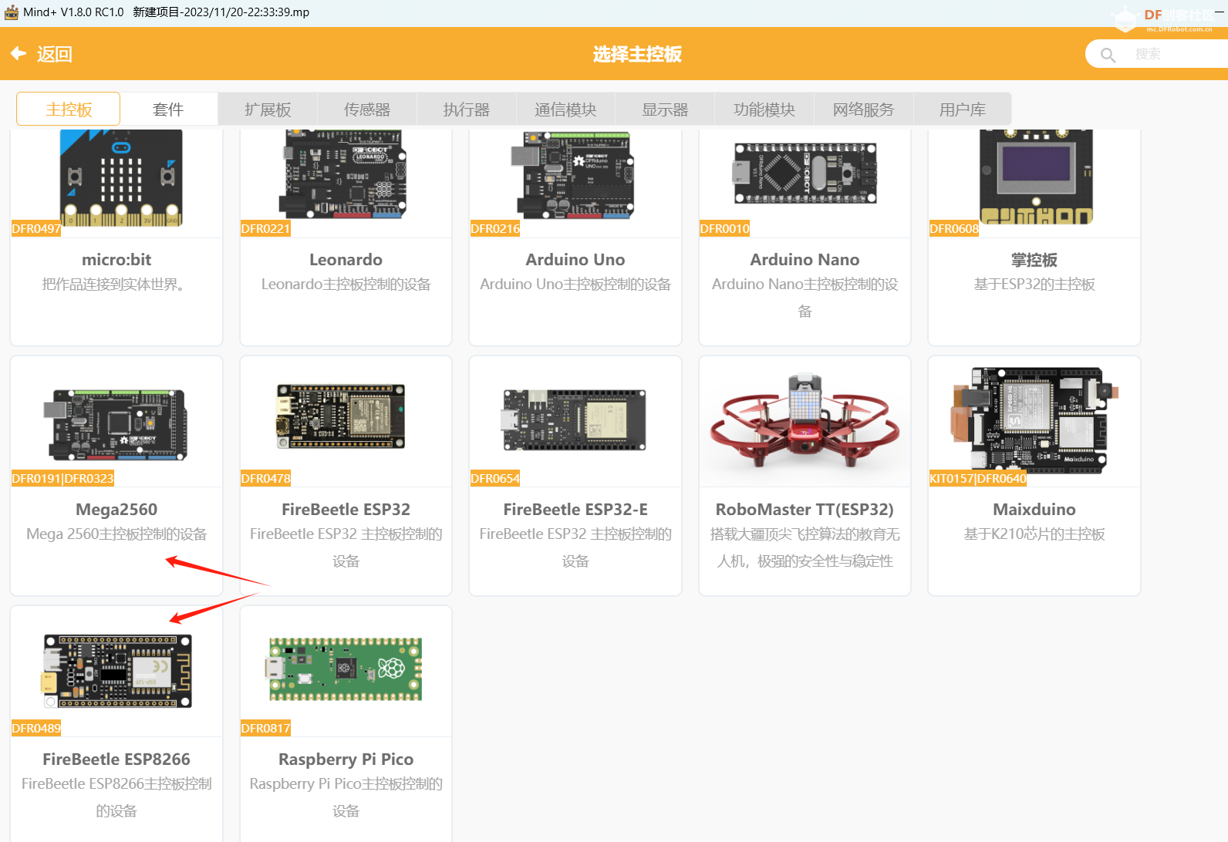The width and height of the screenshot is (1228, 842).
Task: Click the RoboMaster TT(ESP32) title text
Action: pyautogui.click(x=805, y=510)
